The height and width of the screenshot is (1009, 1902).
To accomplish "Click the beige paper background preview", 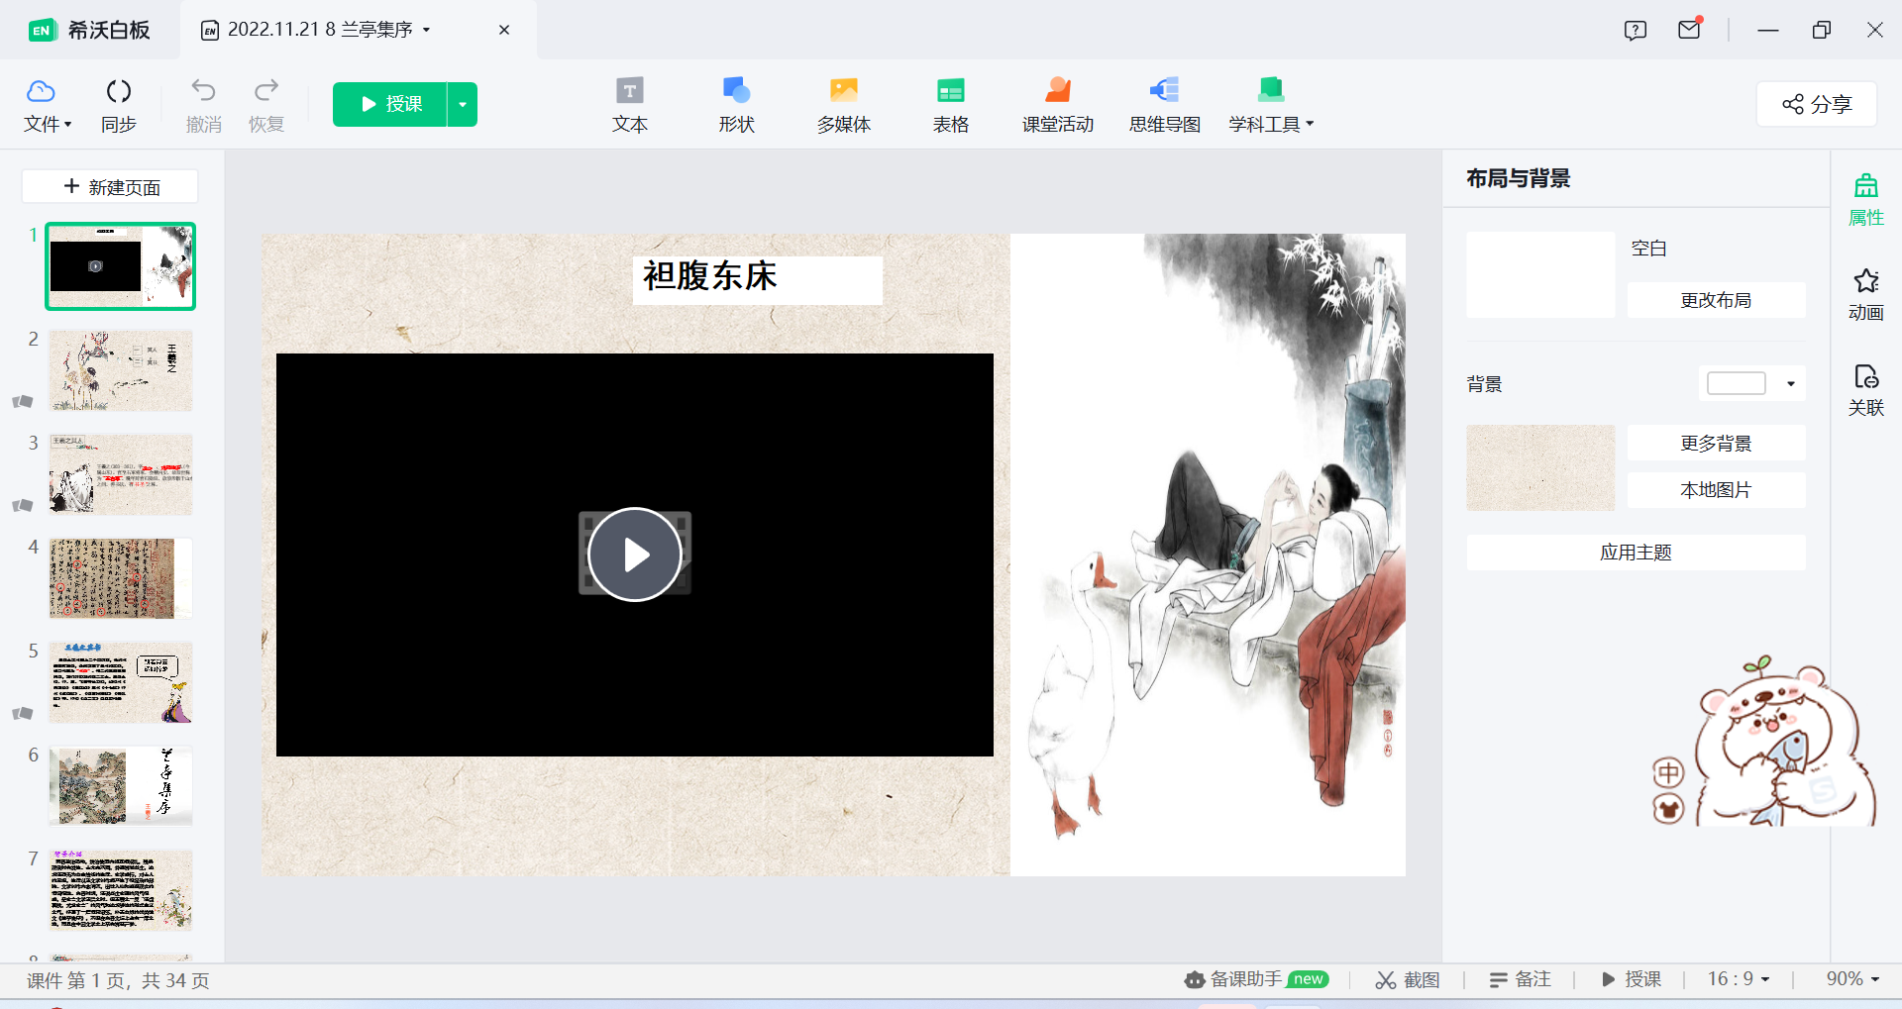I will click(x=1540, y=467).
